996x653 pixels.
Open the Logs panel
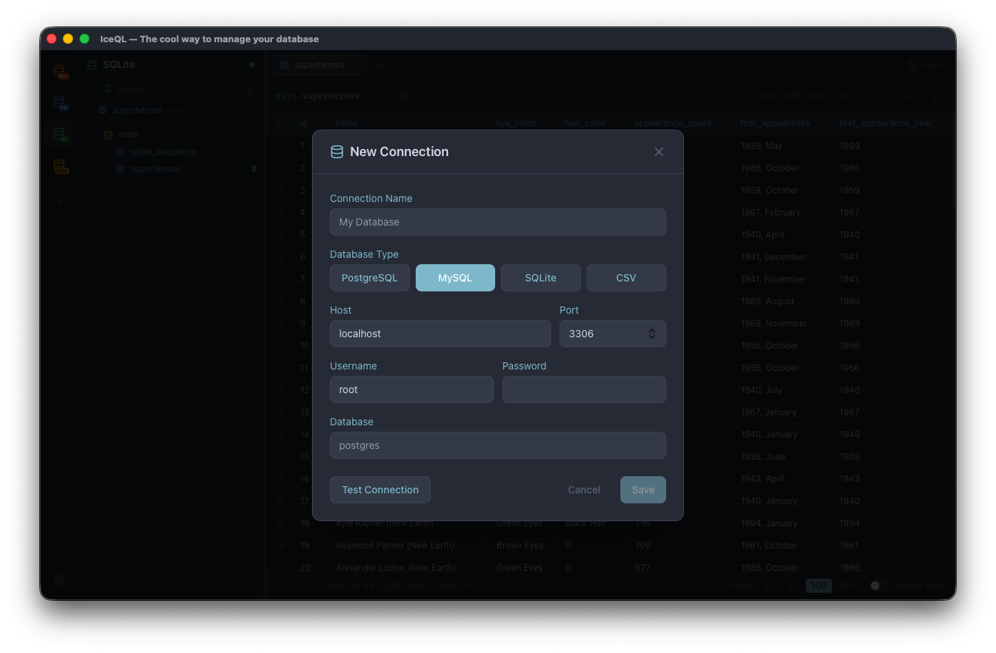924,65
